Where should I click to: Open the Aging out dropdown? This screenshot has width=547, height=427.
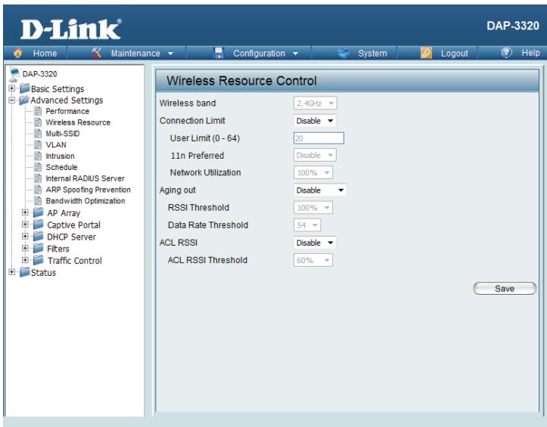(320, 190)
